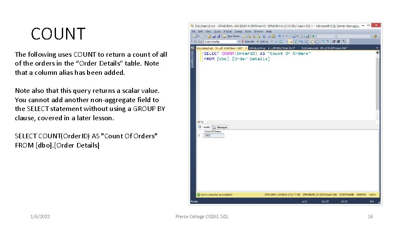Open the View menu
Viewport: 404px width, 227px height.
click(208, 32)
